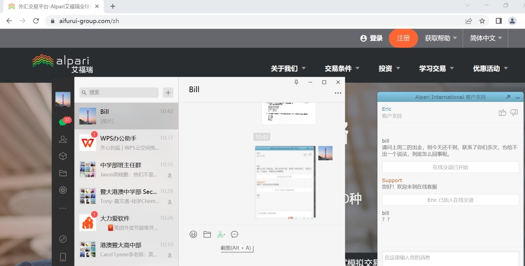Click the Alpari 艾福瑞 logo
The height and width of the screenshot is (266, 525).
pos(63,63)
